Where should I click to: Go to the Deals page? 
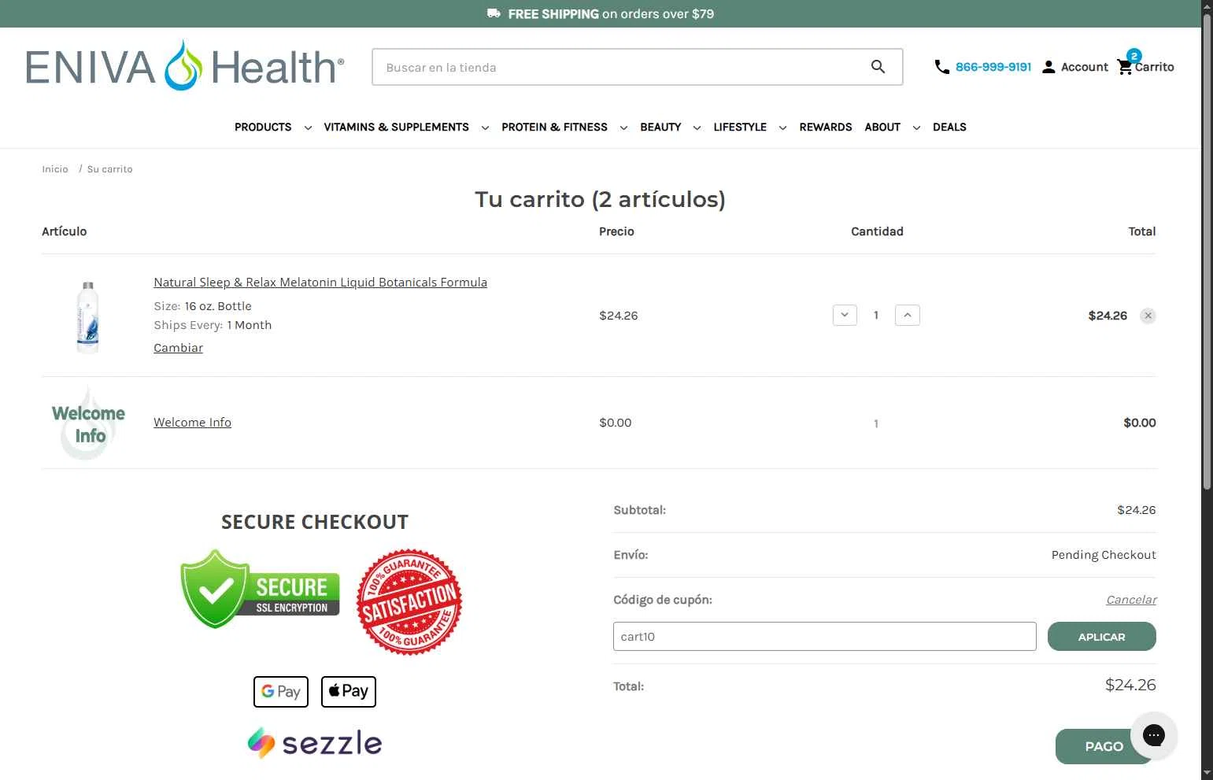coord(949,127)
